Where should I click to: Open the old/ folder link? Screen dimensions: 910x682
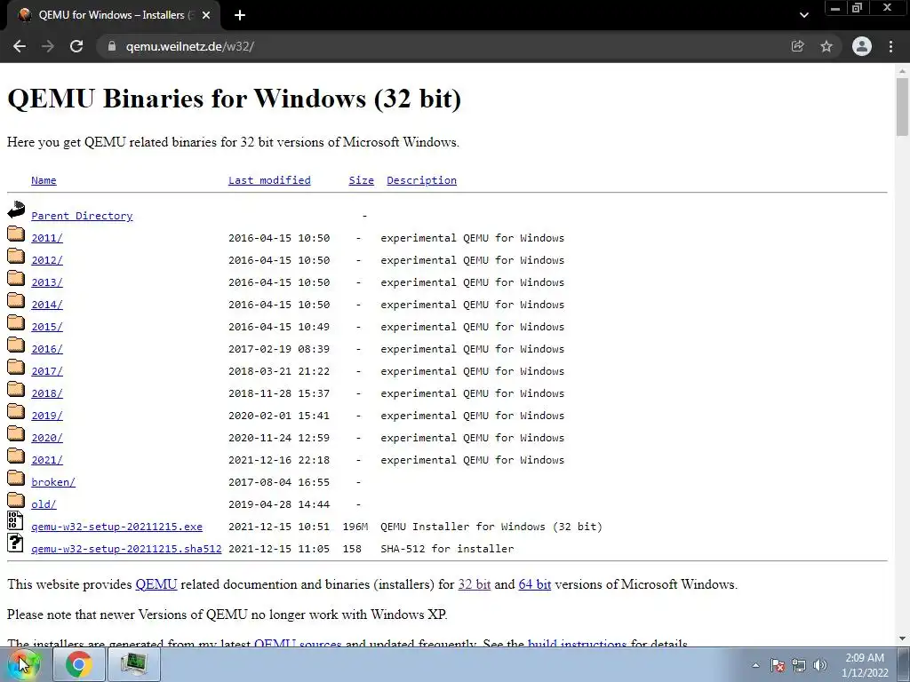(44, 504)
